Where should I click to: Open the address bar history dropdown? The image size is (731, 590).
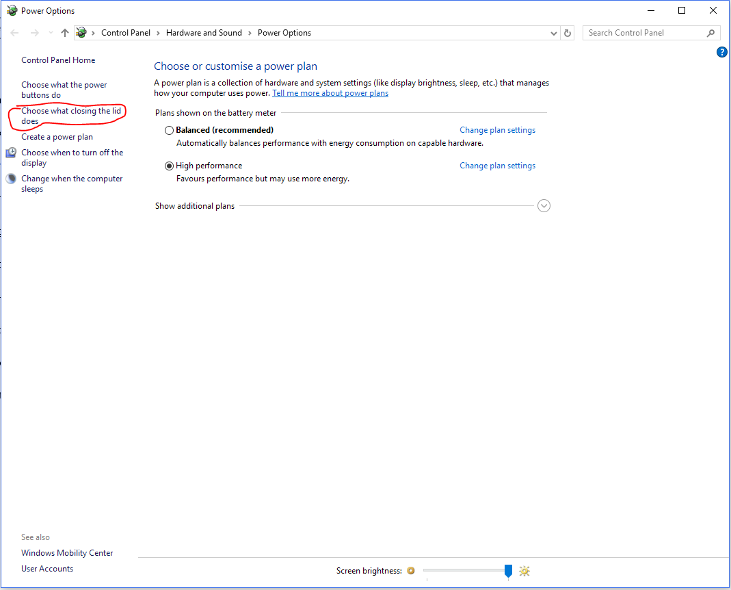553,33
